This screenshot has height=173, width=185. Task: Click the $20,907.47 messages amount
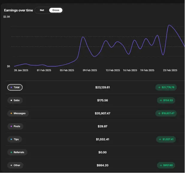pyautogui.click(x=102, y=113)
